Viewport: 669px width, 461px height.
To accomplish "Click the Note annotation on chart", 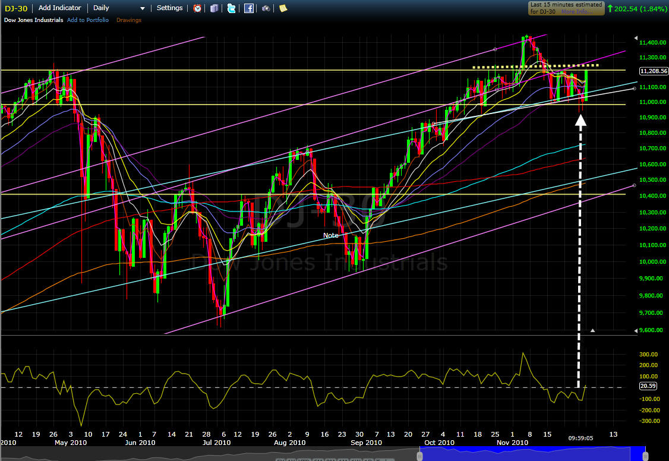I will pos(331,235).
